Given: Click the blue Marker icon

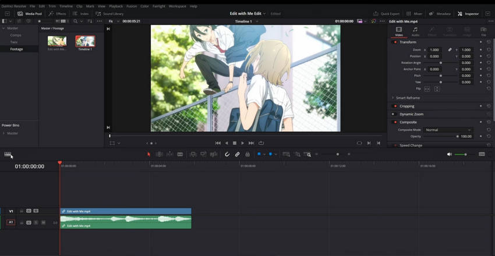Looking at the screenshot, I should click(x=271, y=154).
